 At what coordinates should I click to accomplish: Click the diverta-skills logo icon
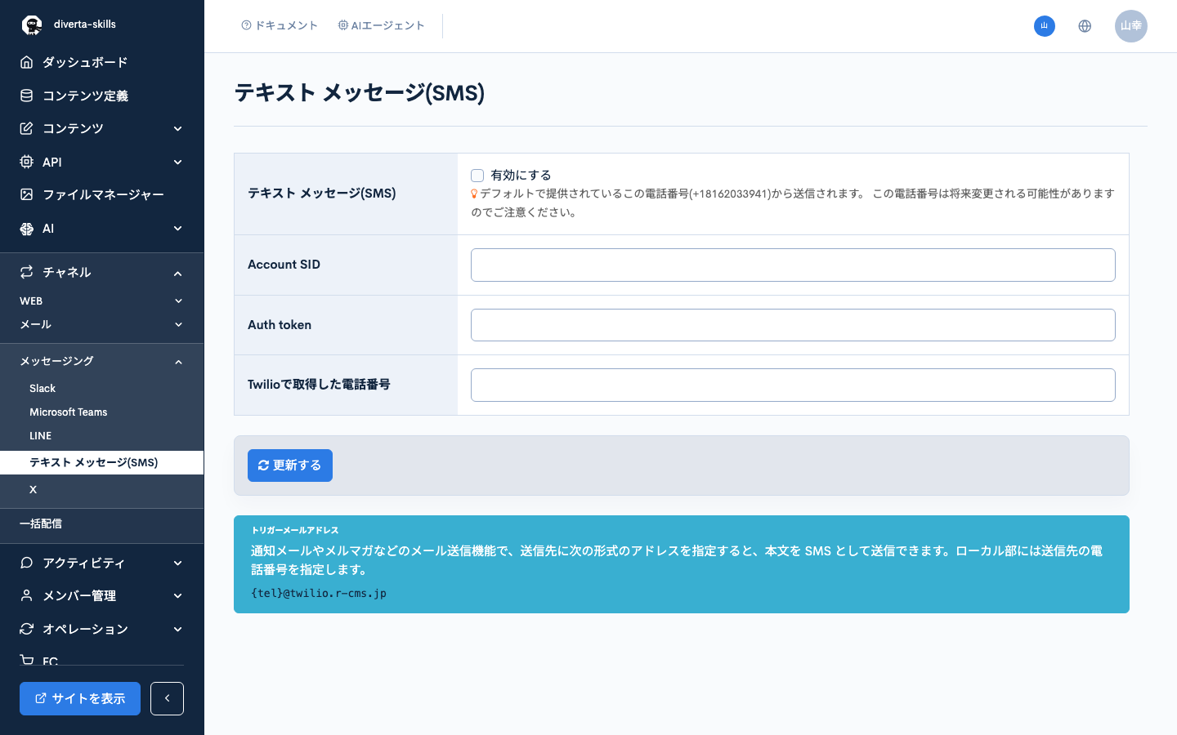tap(32, 25)
